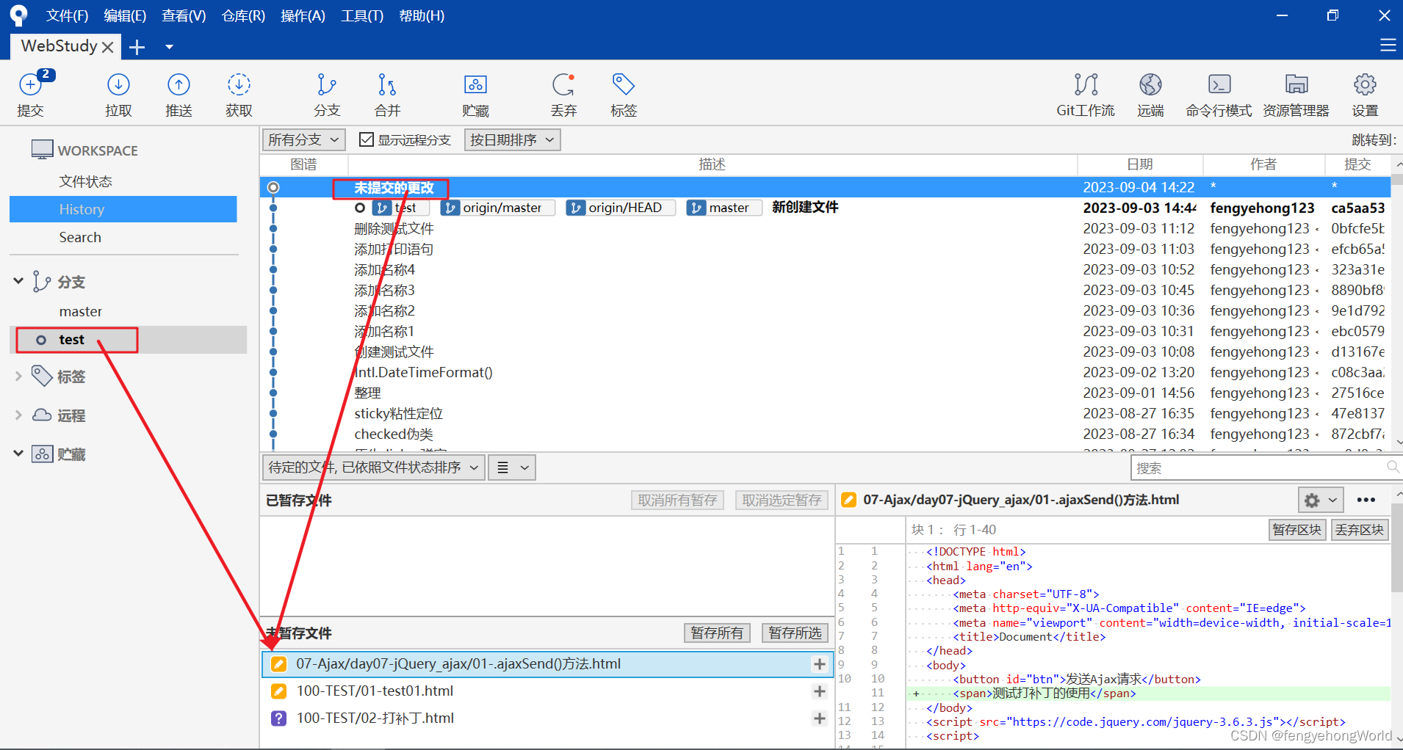This screenshot has height=750, width=1403.
Task: Click 取消选定暂存 button
Action: click(782, 500)
